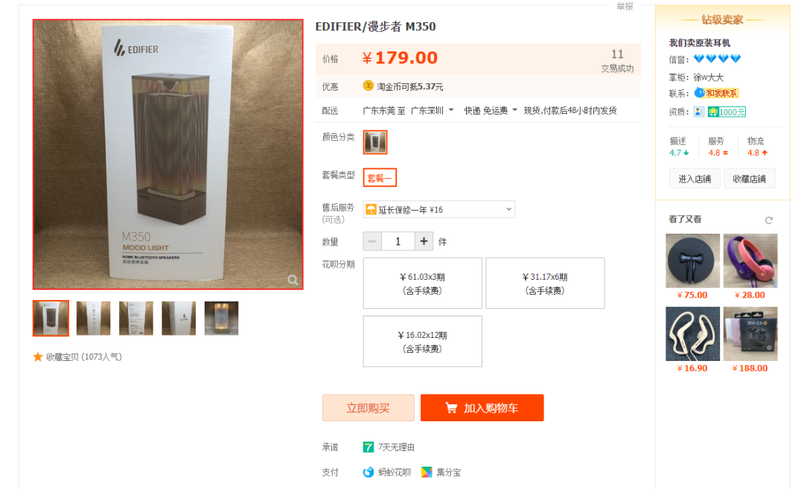
Task: Select the speaker color swatch under 颜色分类
Action: click(374, 142)
